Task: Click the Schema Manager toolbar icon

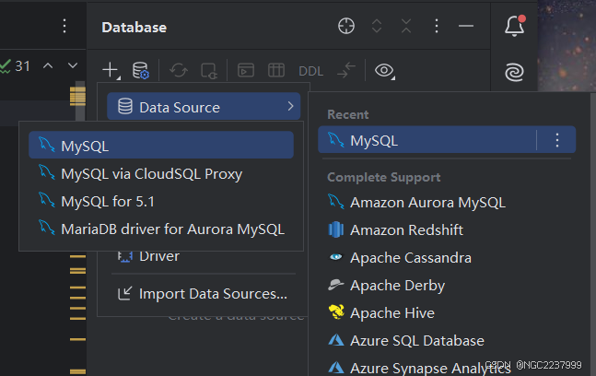Action: 209,71
